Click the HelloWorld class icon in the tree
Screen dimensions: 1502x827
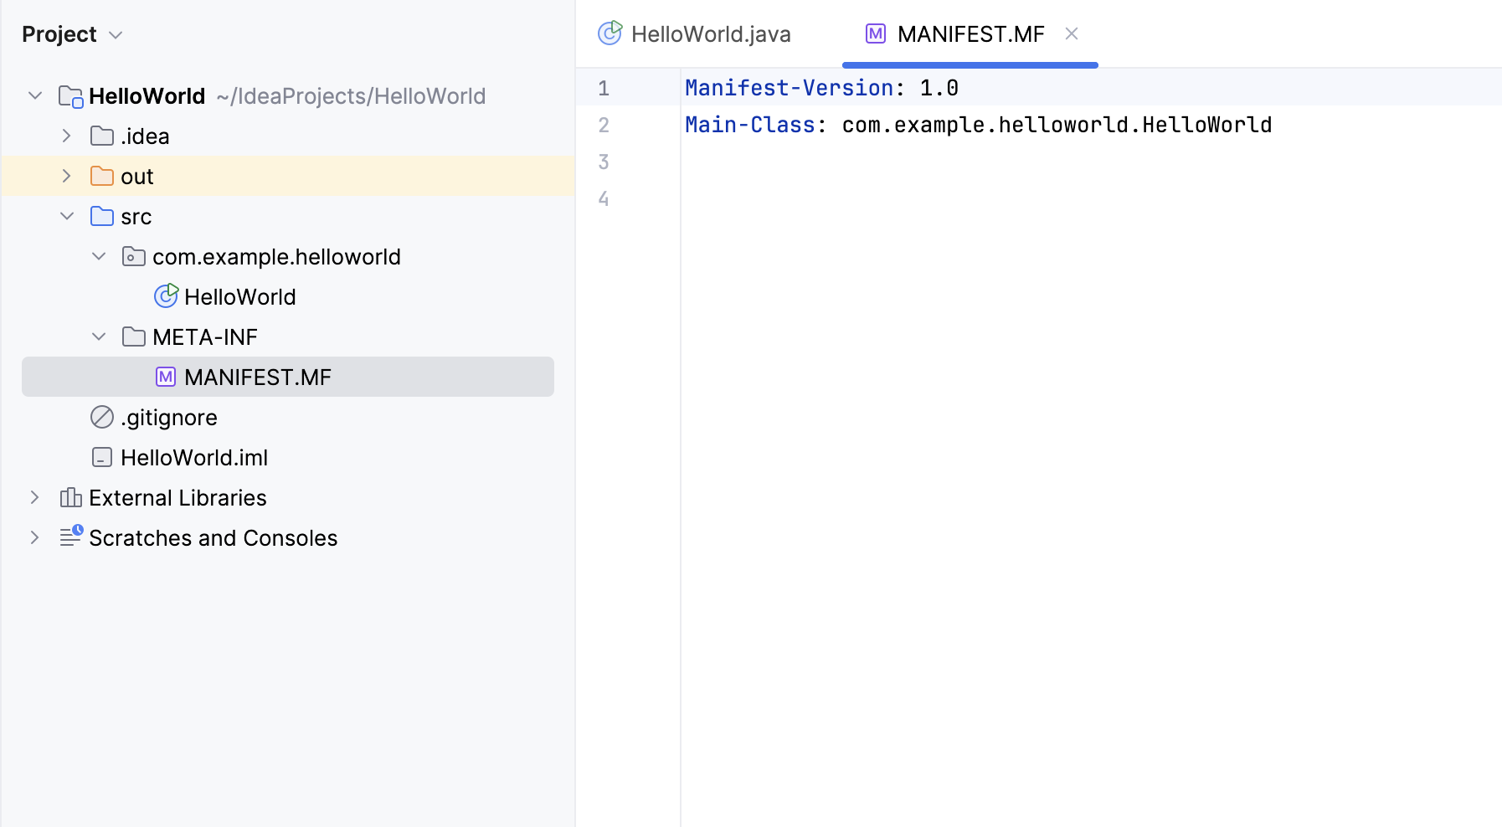tap(166, 295)
